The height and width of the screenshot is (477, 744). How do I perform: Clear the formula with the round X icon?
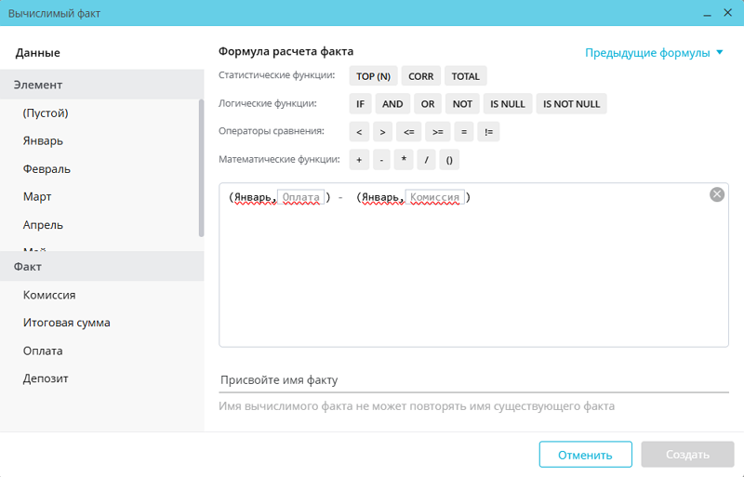716,194
